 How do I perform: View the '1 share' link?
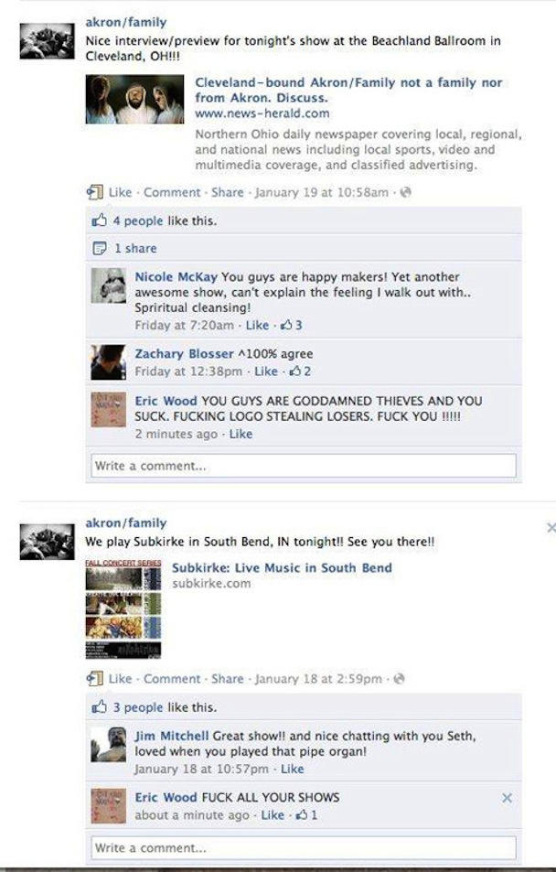click(x=135, y=249)
